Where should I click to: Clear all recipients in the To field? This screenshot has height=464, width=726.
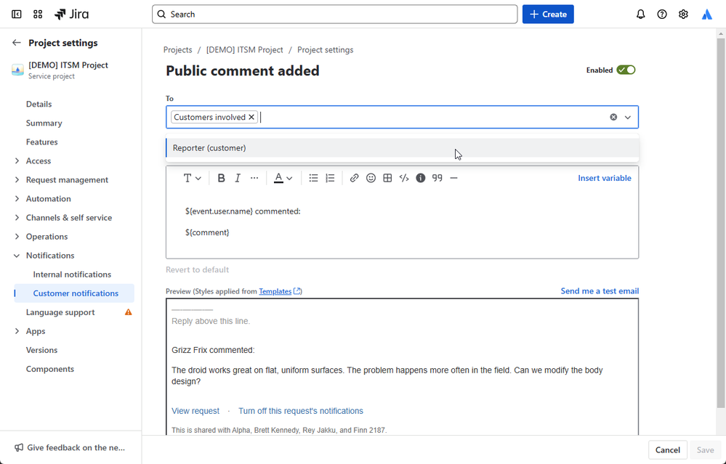[613, 117]
